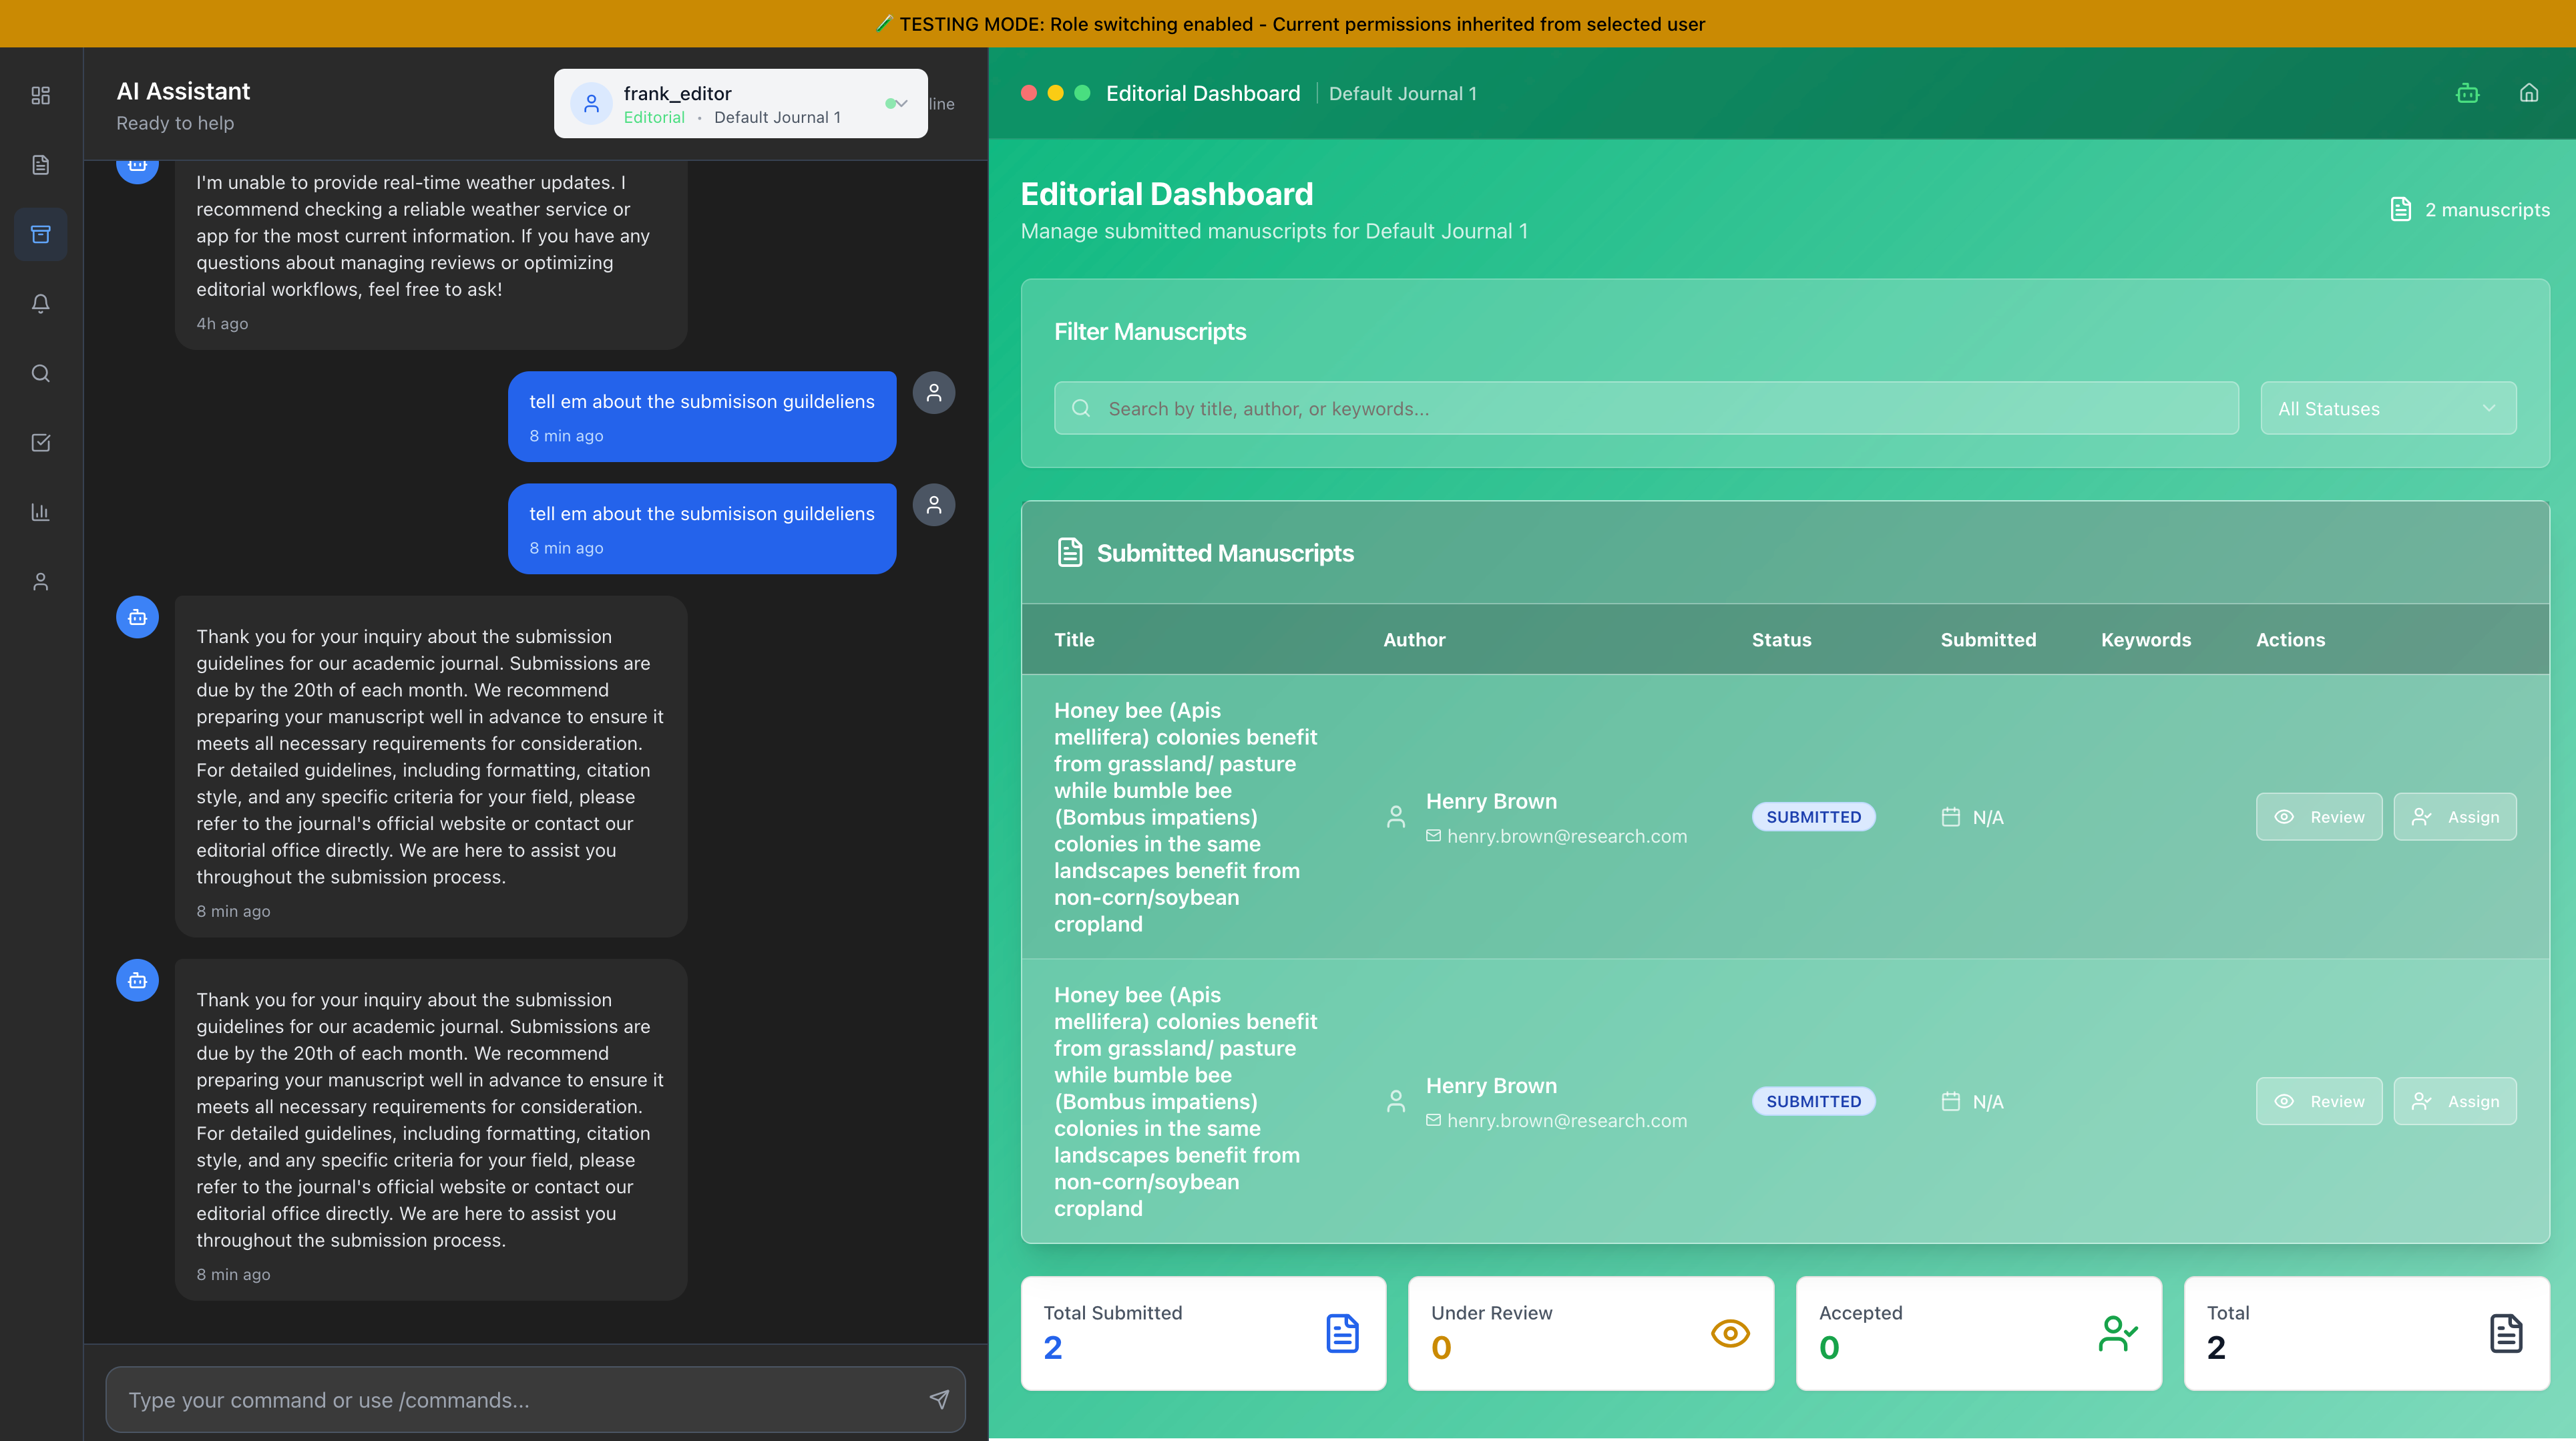Click the send message paper plane icon
This screenshot has height=1441, width=2576.
pos(938,1399)
